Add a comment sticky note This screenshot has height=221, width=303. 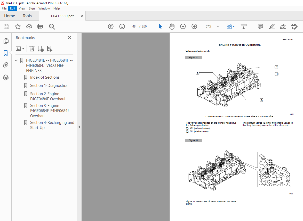coord(260,26)
